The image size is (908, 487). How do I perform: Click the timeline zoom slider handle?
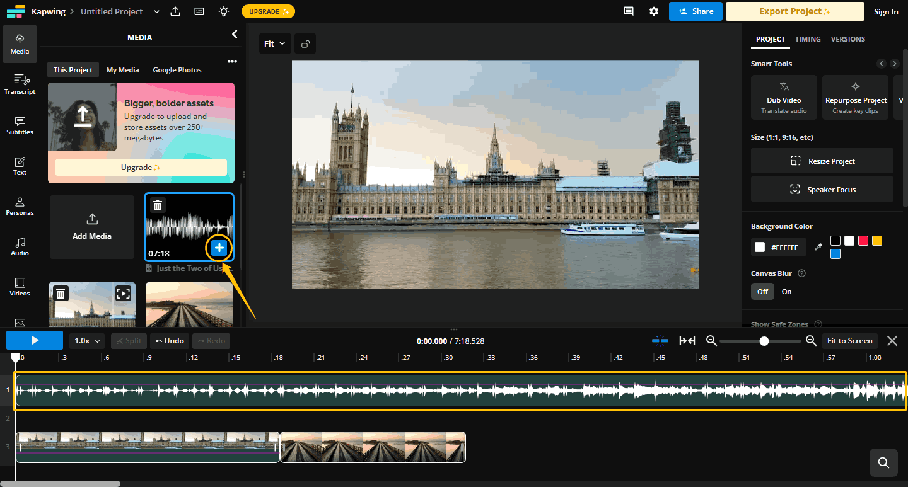coord(764,341)
